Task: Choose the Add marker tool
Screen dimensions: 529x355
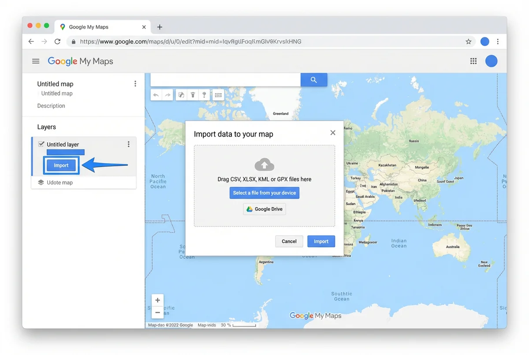Action: pyautogui.click(x=193, y=95)
